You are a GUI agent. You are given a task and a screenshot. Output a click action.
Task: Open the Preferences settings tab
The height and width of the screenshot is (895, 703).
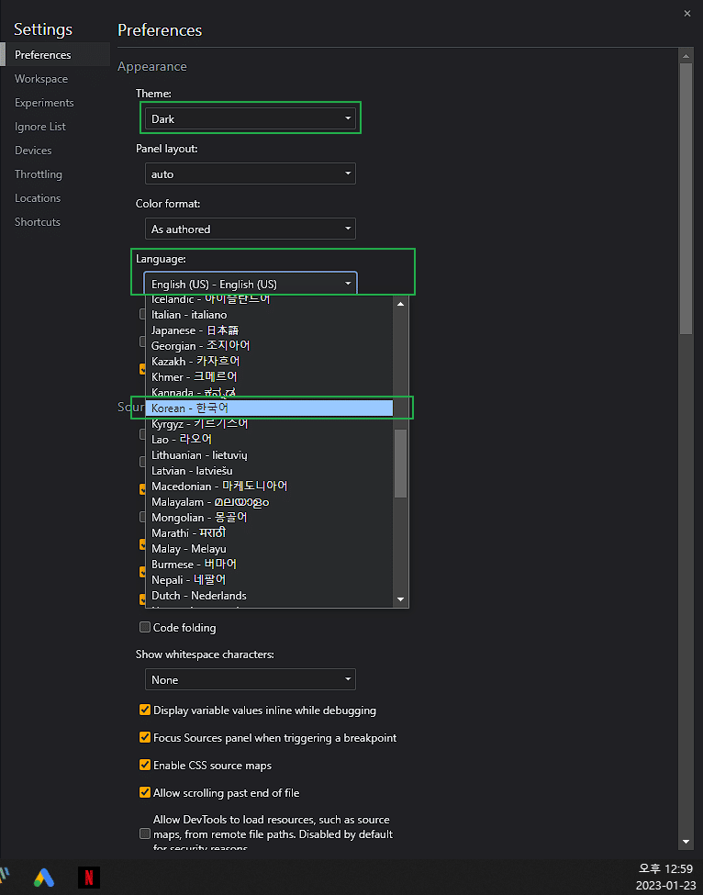pyautogui.click(x=55, y=55)
